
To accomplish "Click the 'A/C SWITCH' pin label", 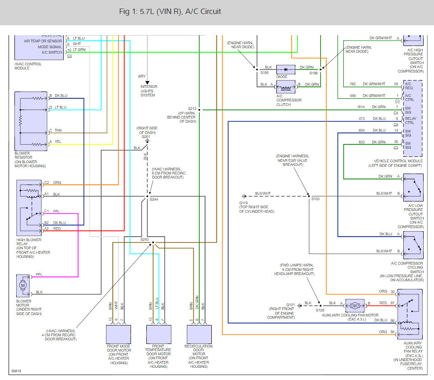I will click(52, 52).
